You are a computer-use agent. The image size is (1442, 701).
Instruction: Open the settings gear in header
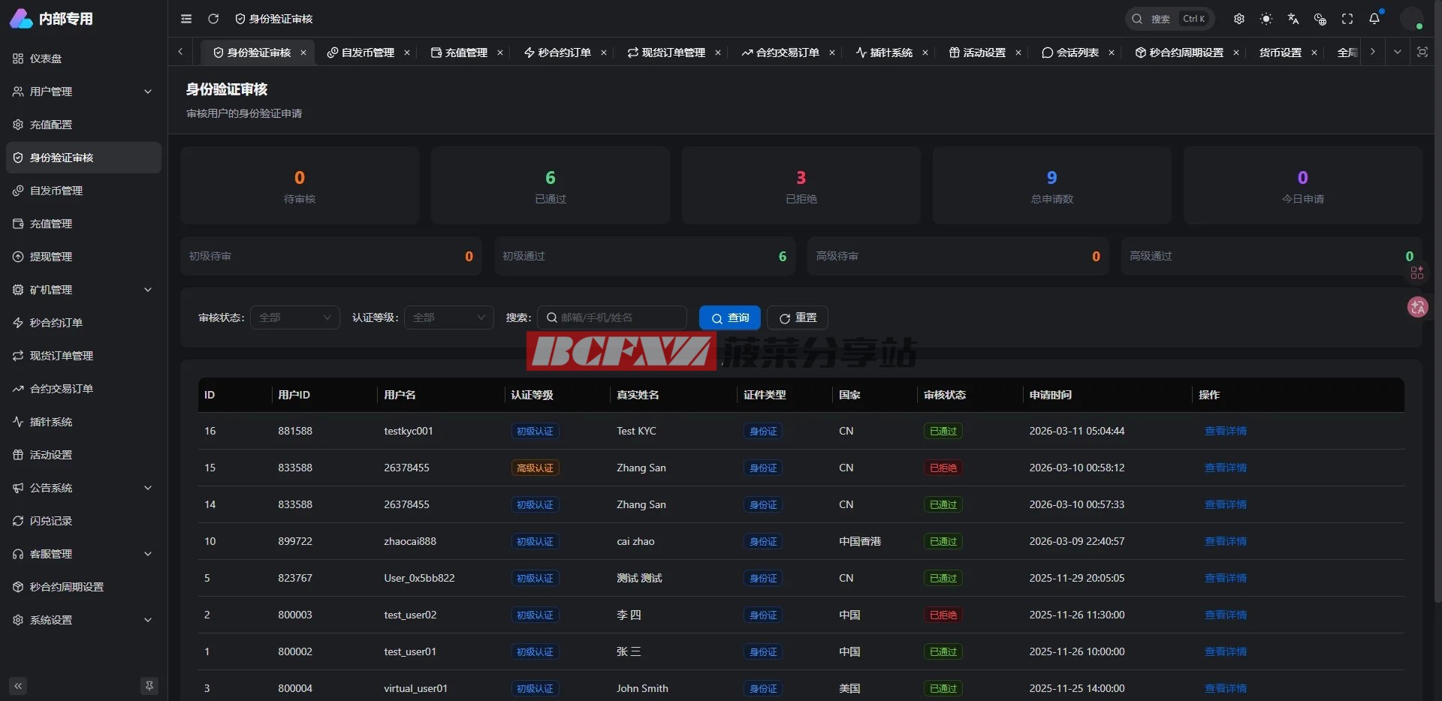point(1239,19)
